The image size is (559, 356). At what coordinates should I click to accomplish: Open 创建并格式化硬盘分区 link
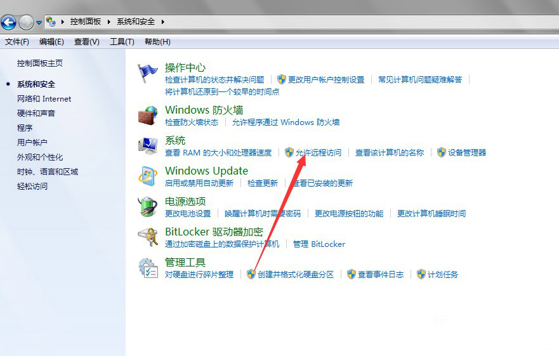296,275
